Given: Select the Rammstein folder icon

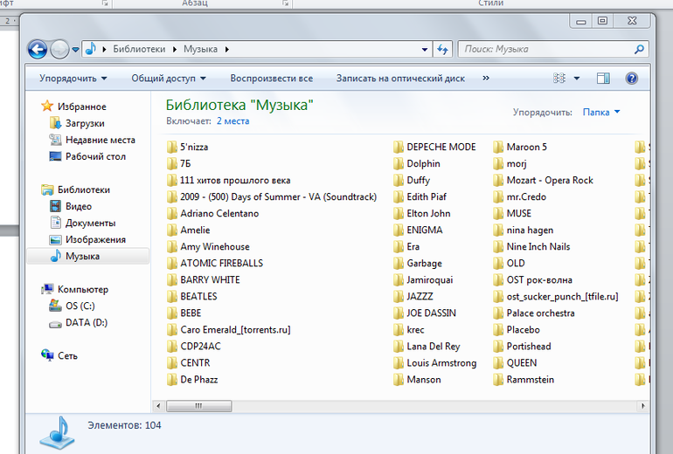Looking at the screenshot, I should click(x=498, y=380).
